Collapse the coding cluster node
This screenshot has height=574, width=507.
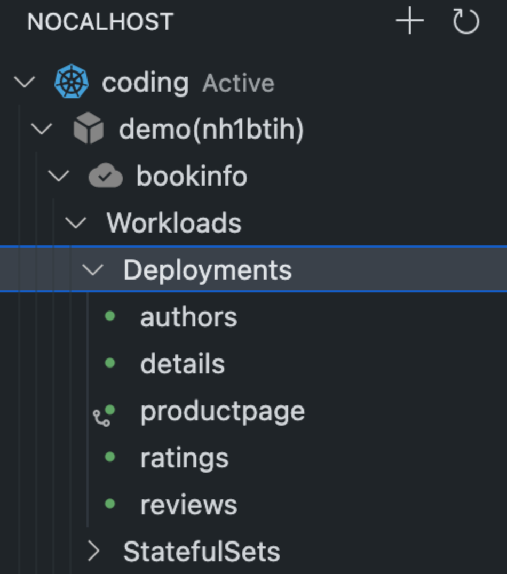[24, 82]
